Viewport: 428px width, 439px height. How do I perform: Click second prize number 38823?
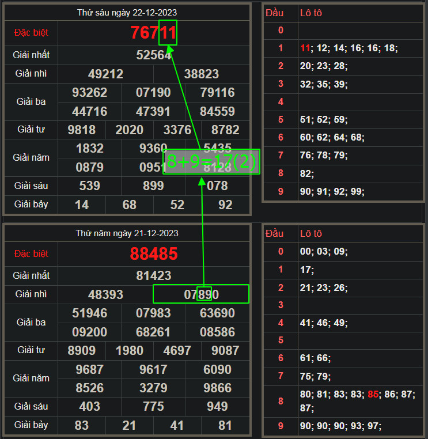coord(201,74)
